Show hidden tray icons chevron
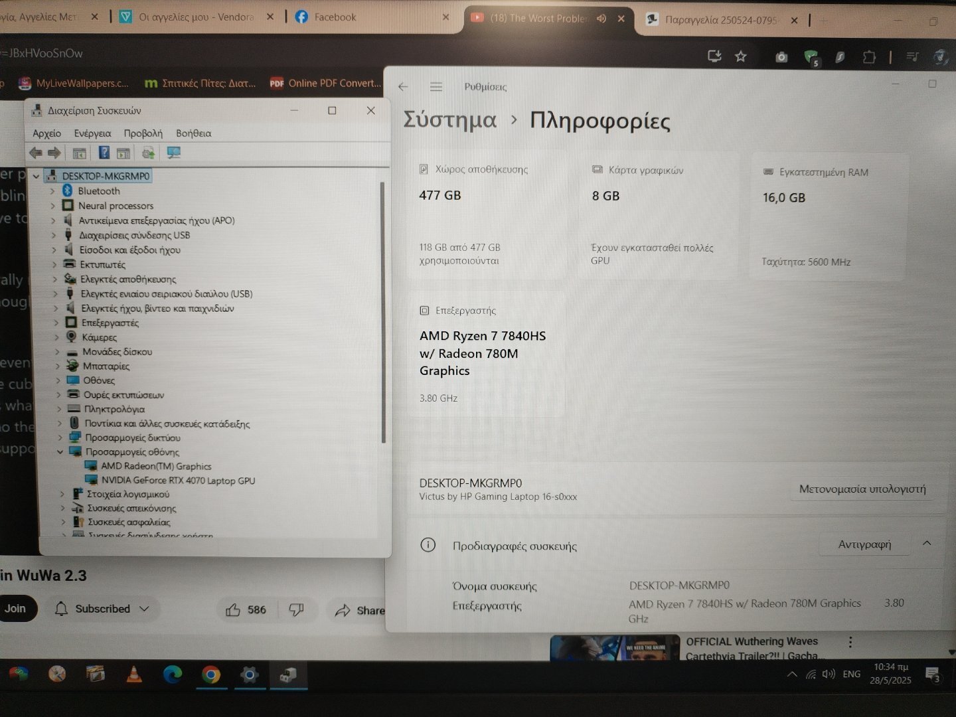Viewport: 956px width, 717px height. (x=792, y=675)
